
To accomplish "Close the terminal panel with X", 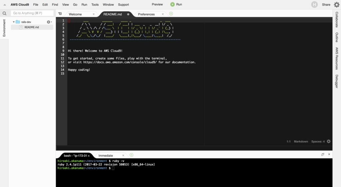I will point(329,154).
